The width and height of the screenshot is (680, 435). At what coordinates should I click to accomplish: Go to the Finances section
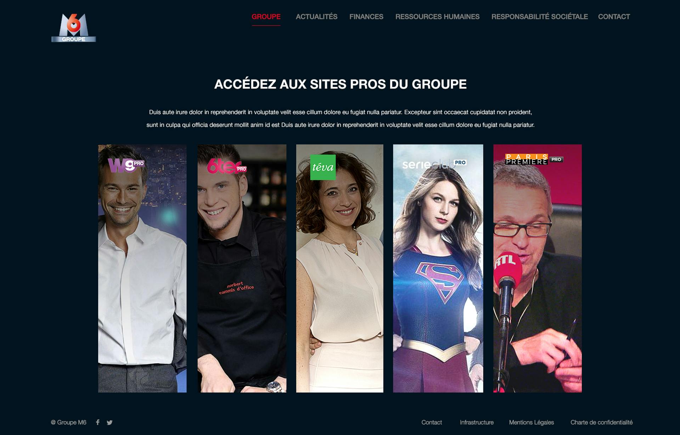coord(366,17)
